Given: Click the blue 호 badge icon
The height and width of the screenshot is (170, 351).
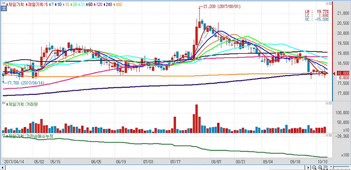Looking at the screenshot, I should click(4, 8).
